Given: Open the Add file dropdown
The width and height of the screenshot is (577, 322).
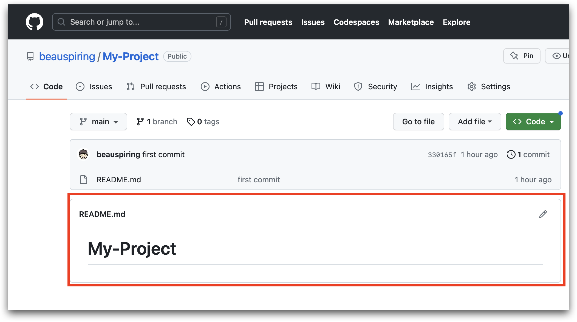Looking at the screenshot, I should [x=475, y=122].
